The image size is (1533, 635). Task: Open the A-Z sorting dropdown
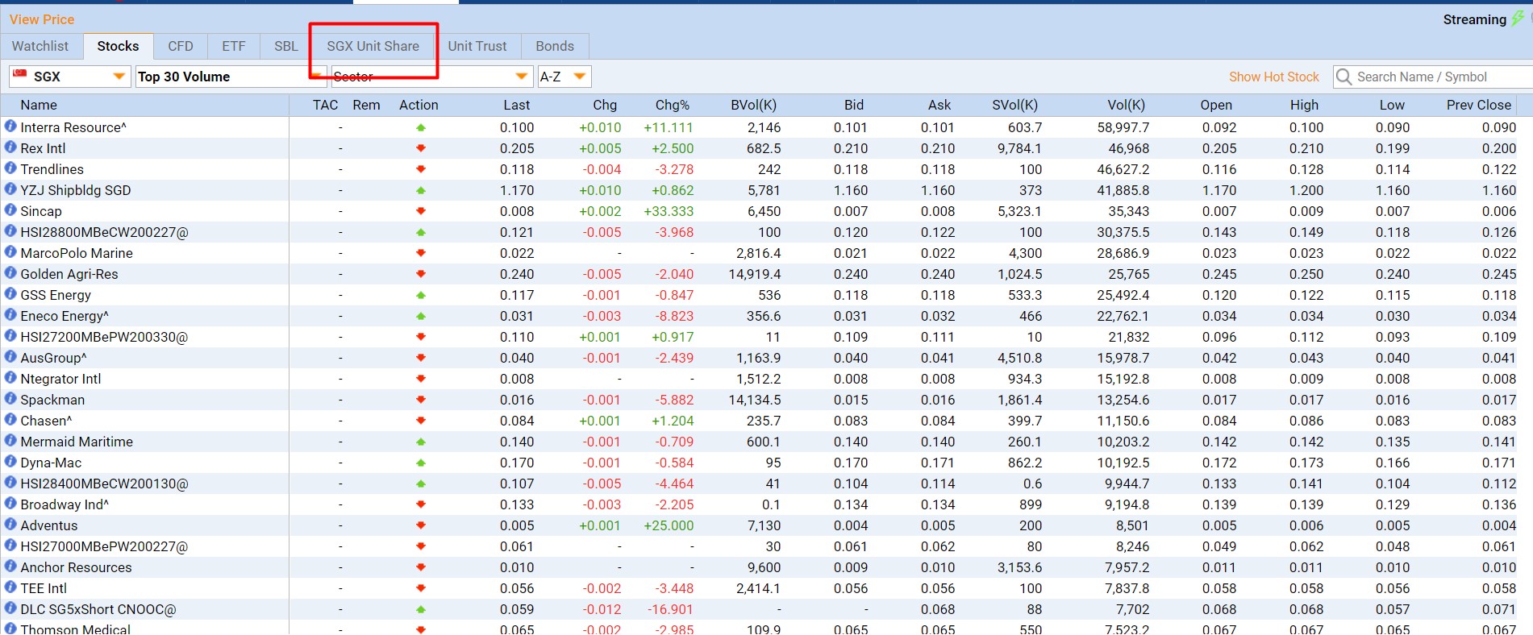(x=564, y=77)
